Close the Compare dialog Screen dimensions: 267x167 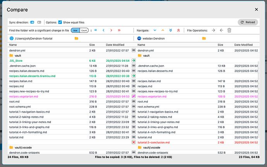256,10
